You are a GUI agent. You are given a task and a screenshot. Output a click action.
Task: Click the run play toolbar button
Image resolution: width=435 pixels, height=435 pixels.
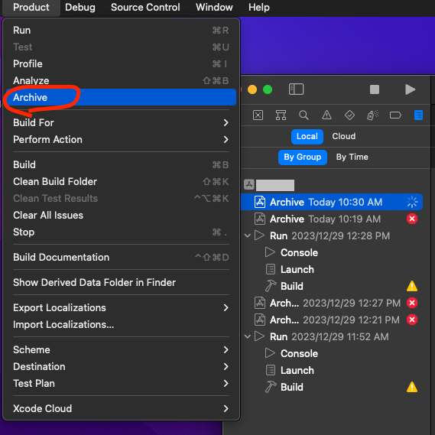point(410,89)
